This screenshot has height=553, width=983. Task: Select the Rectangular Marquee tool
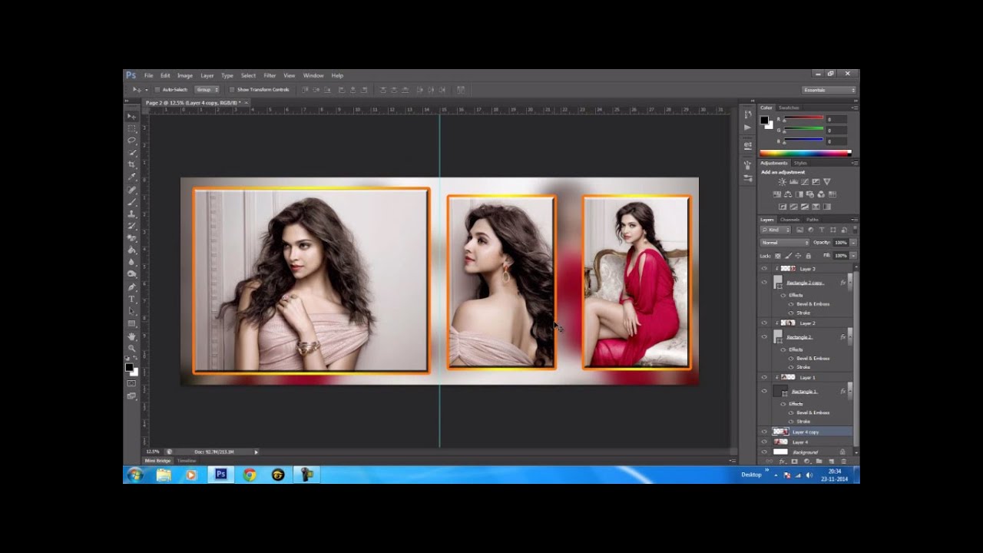pyautogui.click(x=131, y=128)
